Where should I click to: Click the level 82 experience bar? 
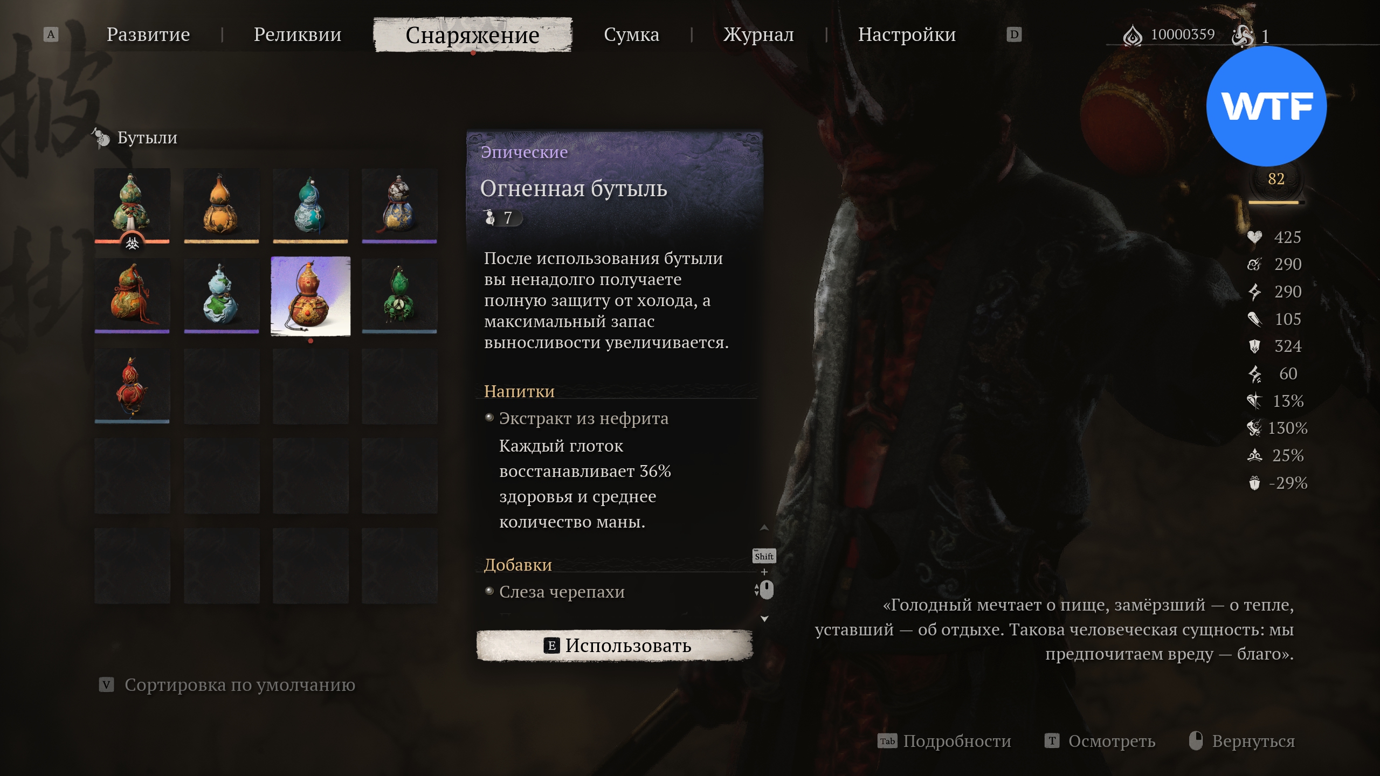point(1276,203)
